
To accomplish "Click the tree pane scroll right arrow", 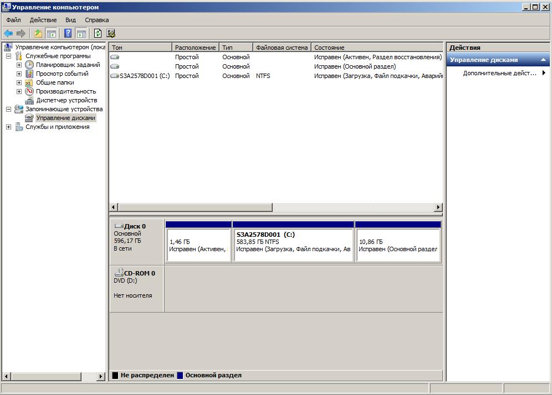I will point(101,376).
